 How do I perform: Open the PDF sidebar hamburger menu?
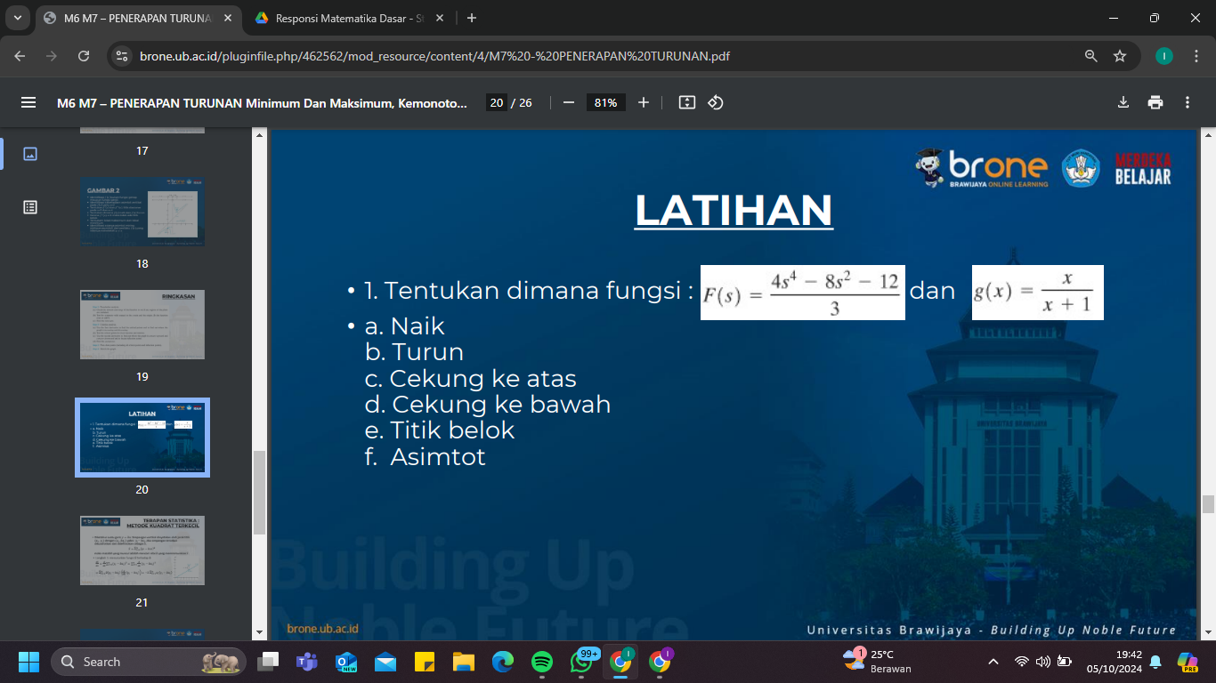tap(28, 102)
